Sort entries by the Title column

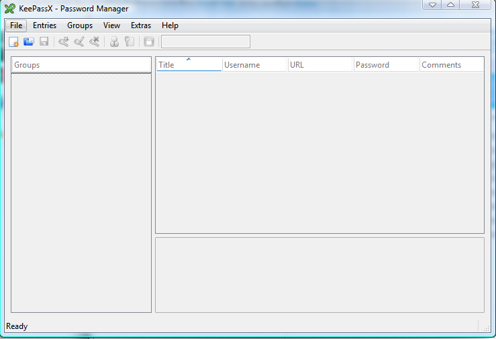point(189,65)
